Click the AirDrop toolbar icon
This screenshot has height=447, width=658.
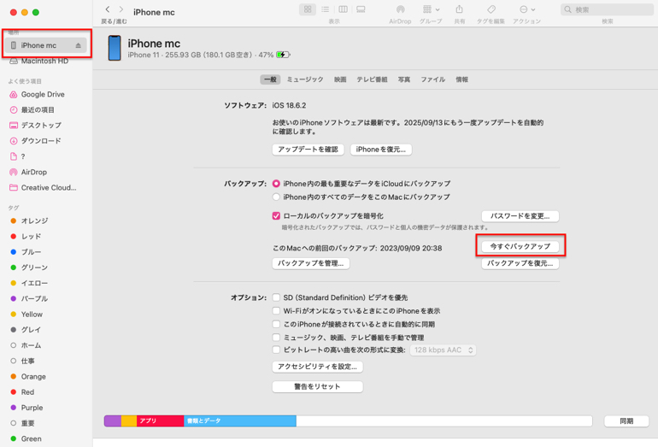coord(400,9)
